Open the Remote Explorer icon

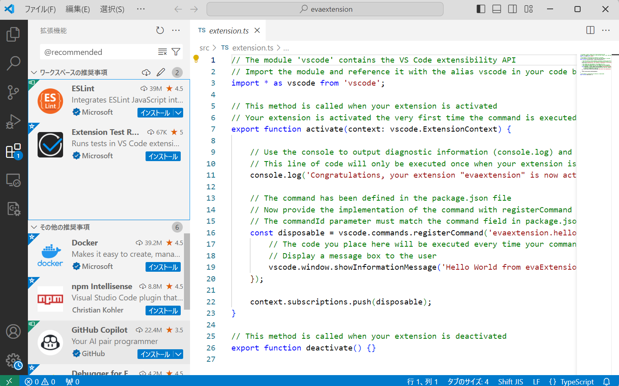[14, 180]
